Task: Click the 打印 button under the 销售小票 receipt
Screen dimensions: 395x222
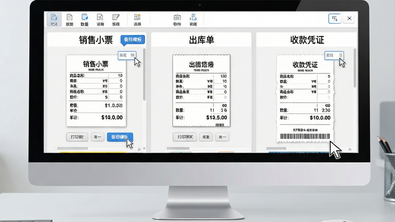Action: pos(77,137)
